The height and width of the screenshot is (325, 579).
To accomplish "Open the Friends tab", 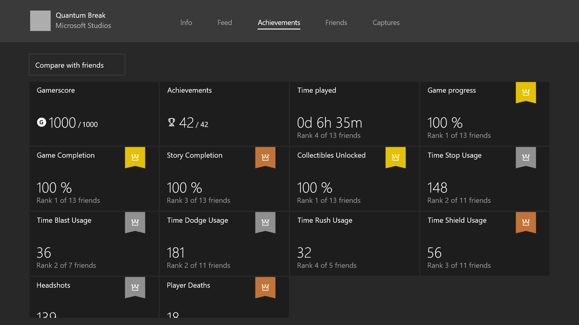I will click(x=336, y=23).
